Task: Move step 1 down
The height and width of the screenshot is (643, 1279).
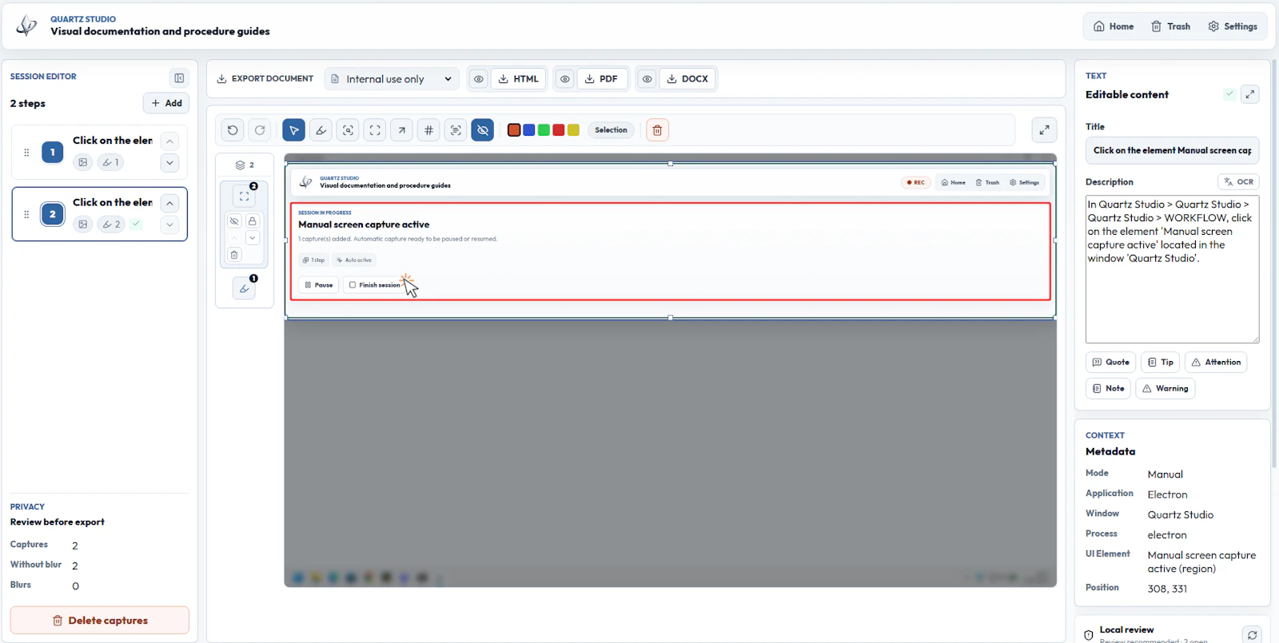Action: coord(169,163)
